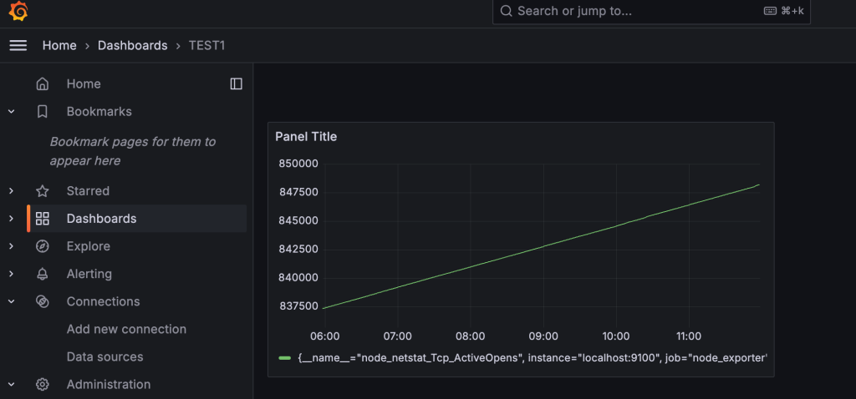This screenshot has height=399, width=856.
Task: Click the Search or jump to field
Action: [651, 12]
